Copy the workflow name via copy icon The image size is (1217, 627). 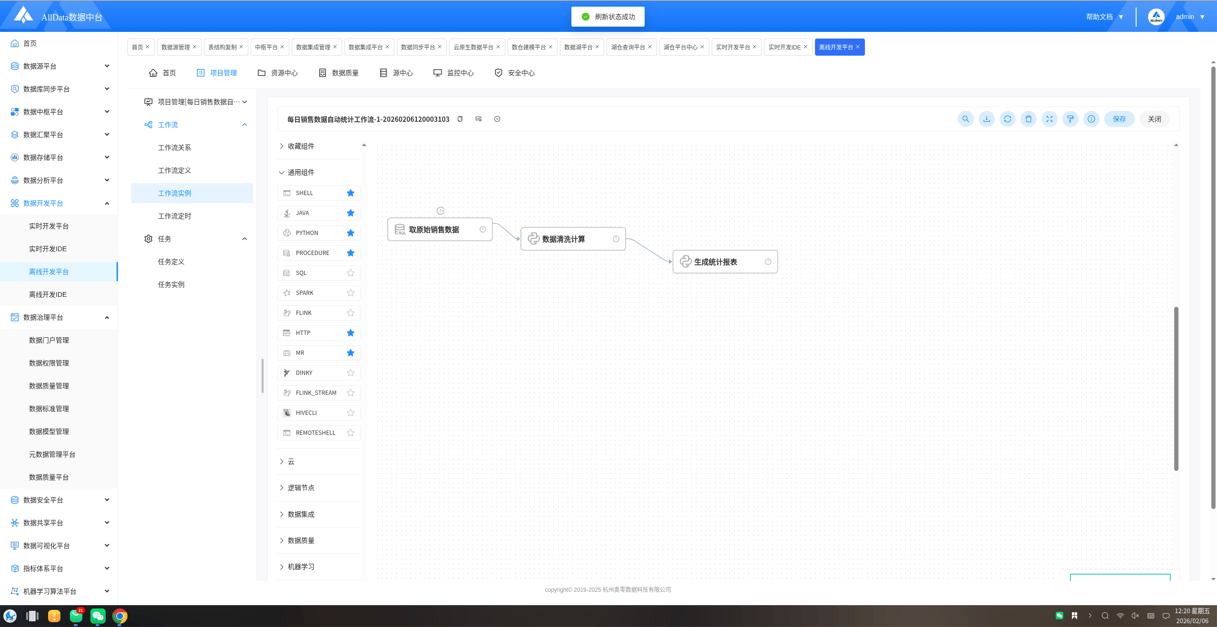pyautogui.click(x=460, y=119)
